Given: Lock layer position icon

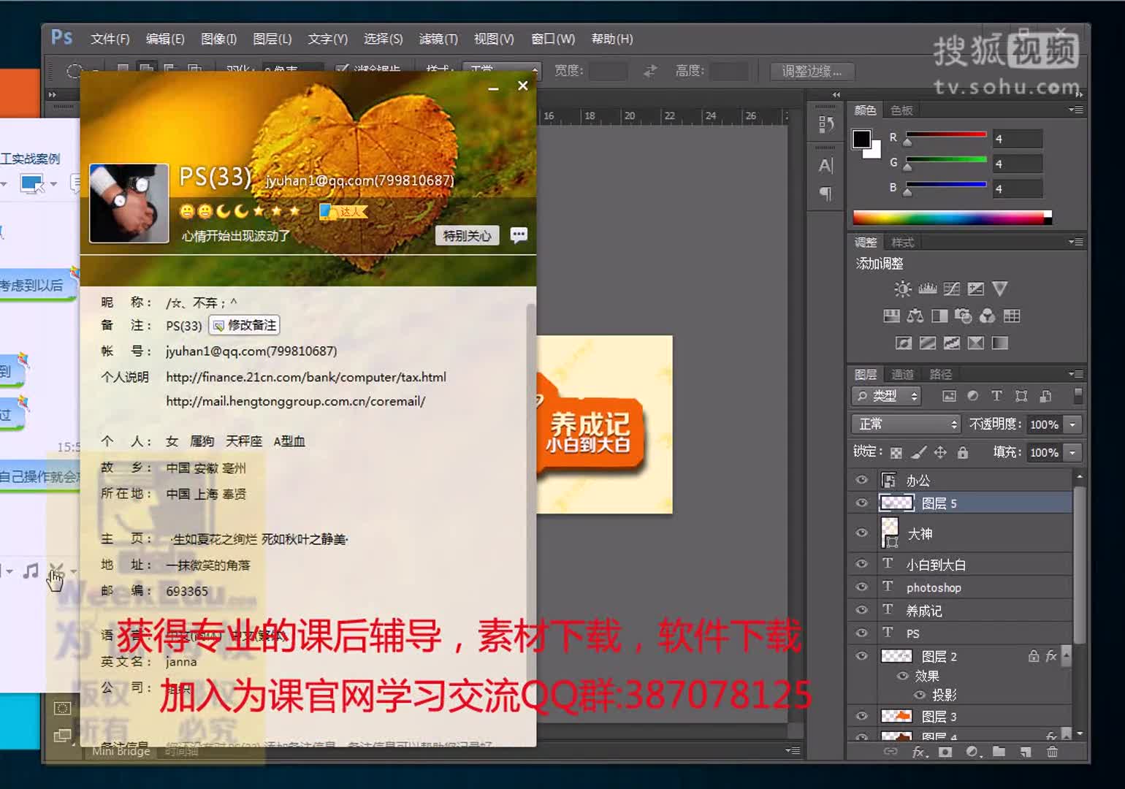Looking at the screenshot, I should coord(941,453).
